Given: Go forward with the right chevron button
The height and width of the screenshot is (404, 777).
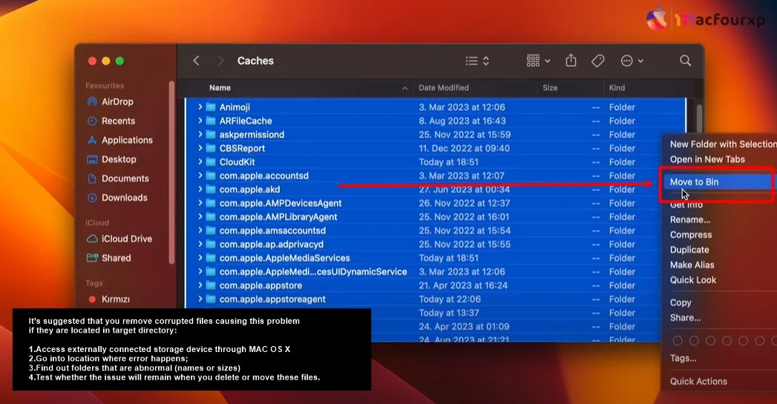Looking at the screenshot, I should (220, 60).
